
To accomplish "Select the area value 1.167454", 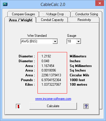I will click(48, 66).
